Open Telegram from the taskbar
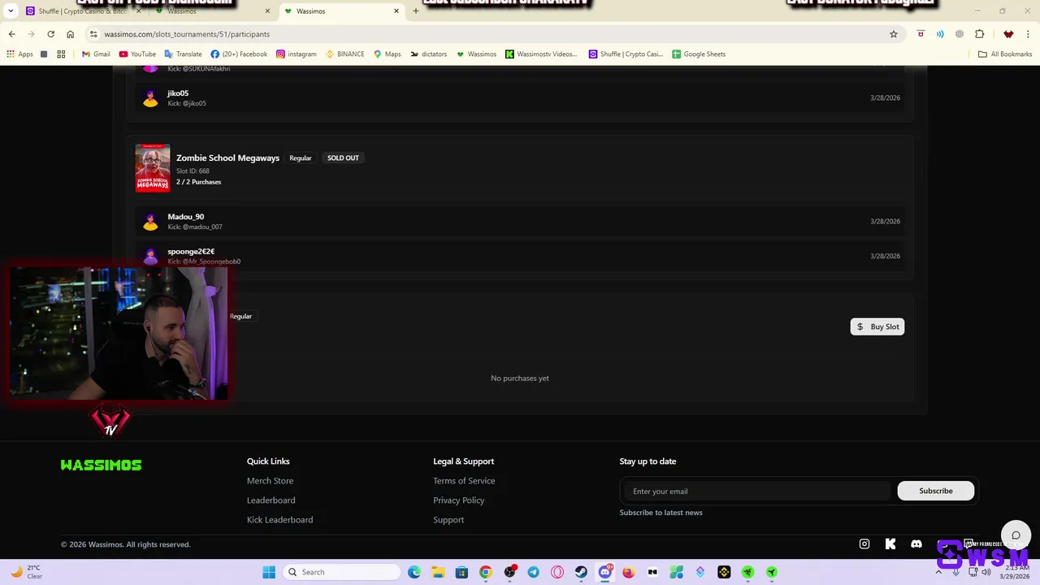This screenshot has width=1040, height=585. pos(533,572)
